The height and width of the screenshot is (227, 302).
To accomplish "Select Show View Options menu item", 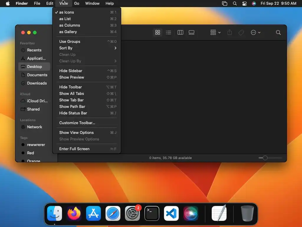I will [x=87, y=133].
